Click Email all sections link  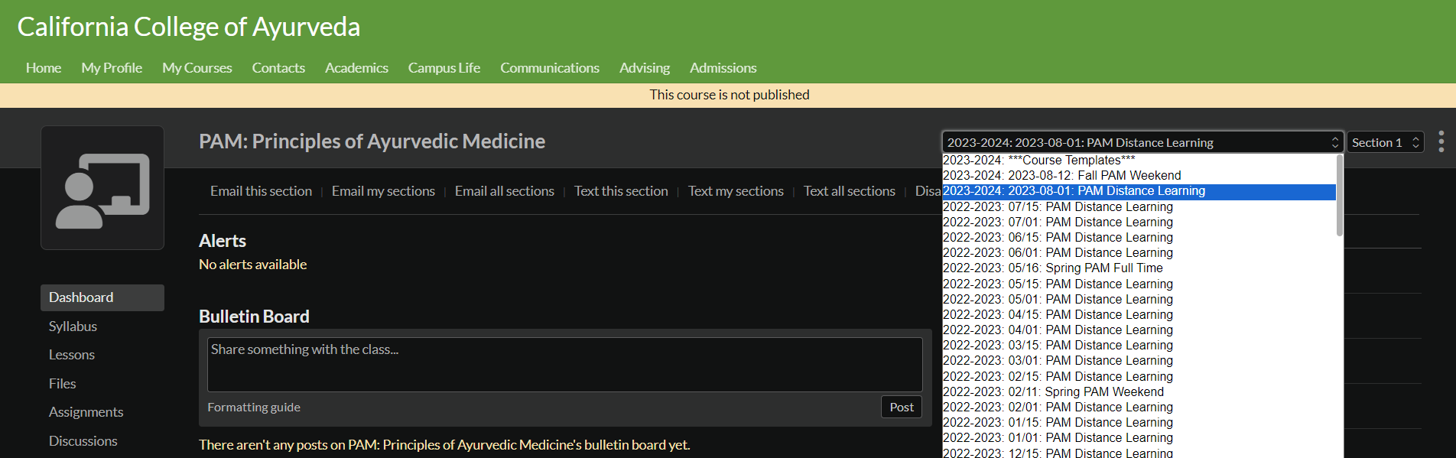click(x=505, y=191)
